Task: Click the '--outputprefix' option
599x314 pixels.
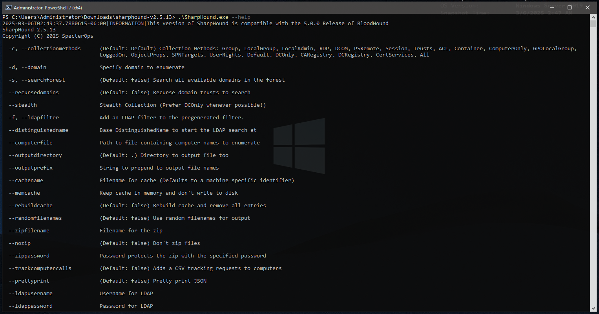Action: [x=31, y=168]
